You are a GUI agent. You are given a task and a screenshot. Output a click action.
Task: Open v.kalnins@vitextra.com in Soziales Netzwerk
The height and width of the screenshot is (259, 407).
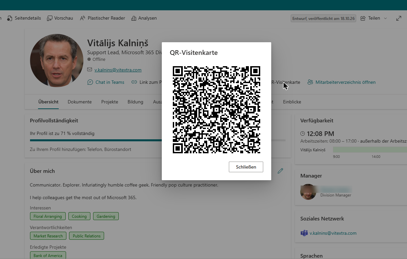click(x=333, y=233)
